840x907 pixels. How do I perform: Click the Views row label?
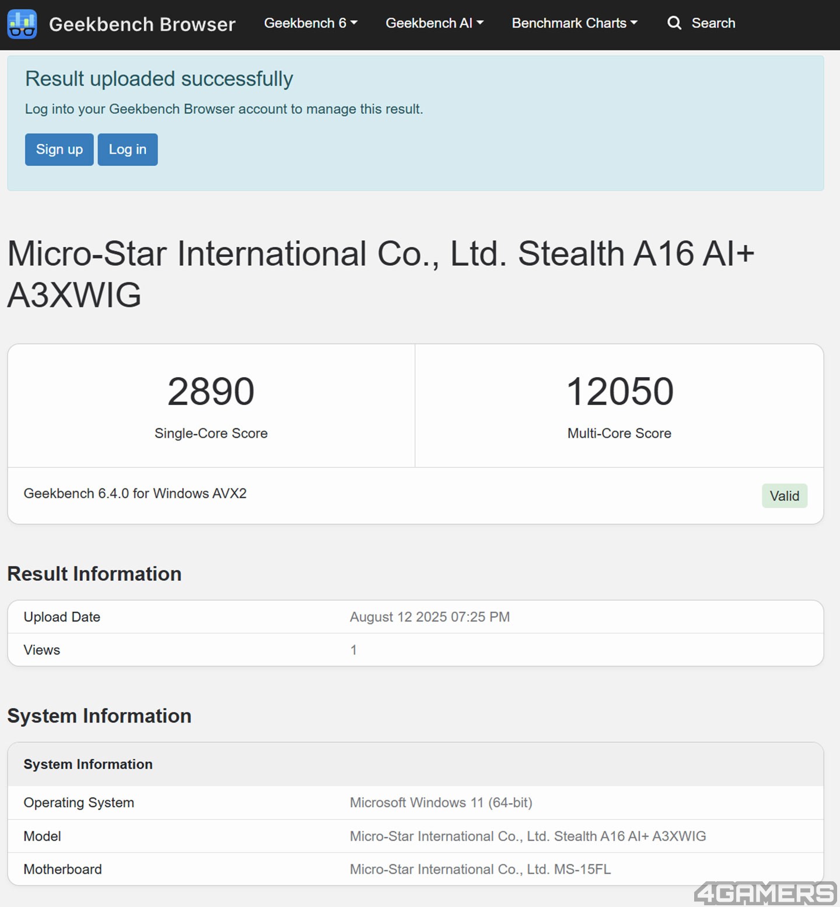(42, 650)
